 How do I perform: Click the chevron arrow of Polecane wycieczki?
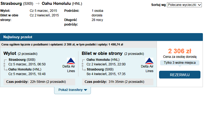(x=199, y=5)
